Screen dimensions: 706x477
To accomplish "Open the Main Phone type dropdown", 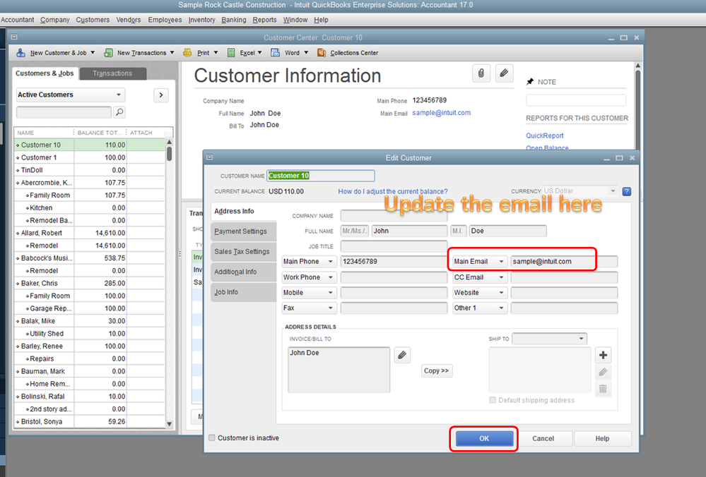I will [310, 262].
